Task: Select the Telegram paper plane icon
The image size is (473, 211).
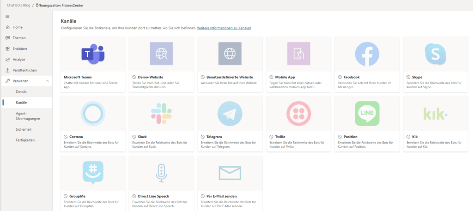Action: [x=230, y=113]
